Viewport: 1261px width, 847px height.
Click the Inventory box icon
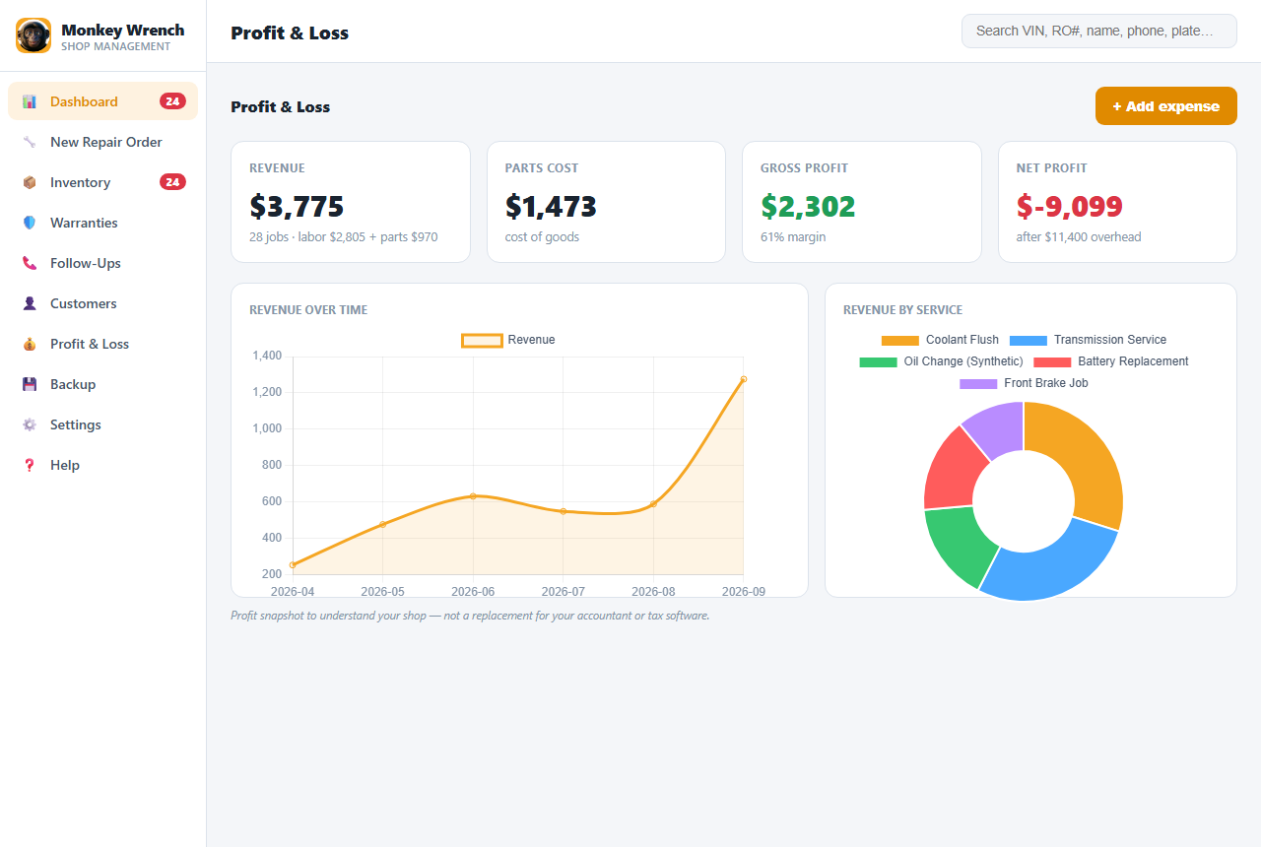30,182
